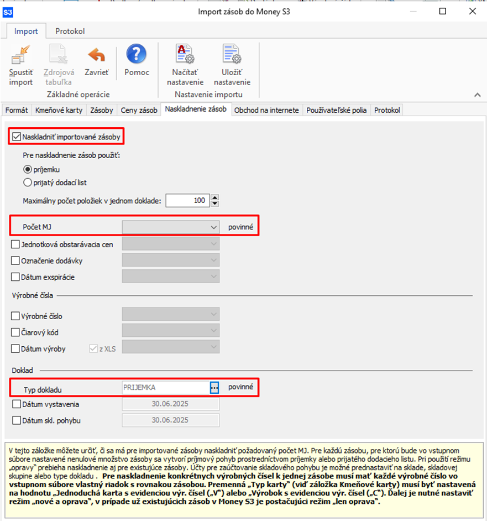Increase max položiek with up arrow
This screenshot has height=521, width=487.
pos(215,197)
